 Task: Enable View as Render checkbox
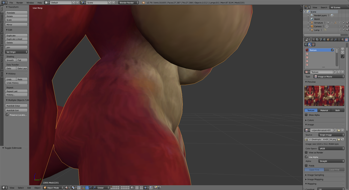[x=306, y=153]
